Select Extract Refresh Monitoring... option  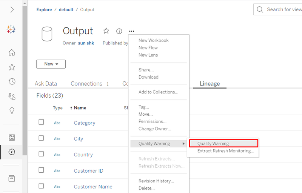tap(225, 151)
